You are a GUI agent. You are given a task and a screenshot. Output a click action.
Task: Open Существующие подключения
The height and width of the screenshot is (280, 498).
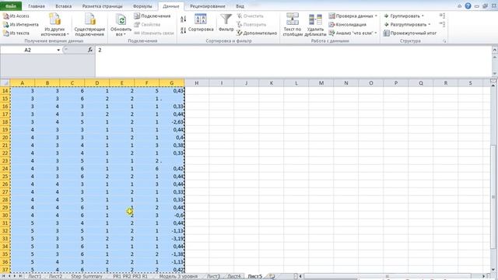click(89, 25)
